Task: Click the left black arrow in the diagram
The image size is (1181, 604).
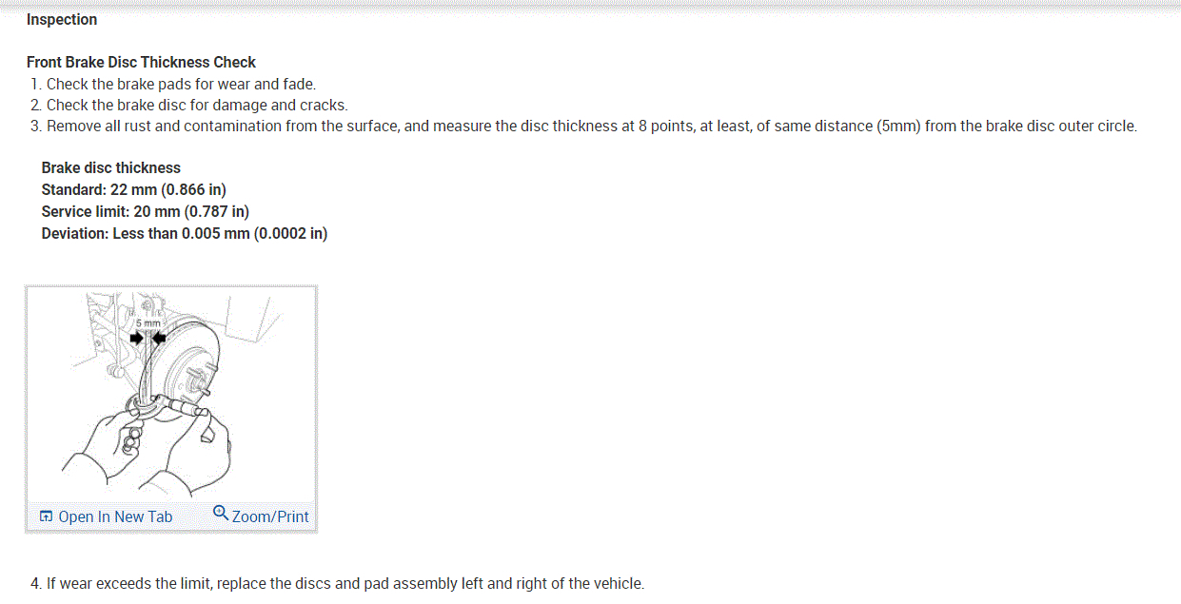Action: click(137, 337)
